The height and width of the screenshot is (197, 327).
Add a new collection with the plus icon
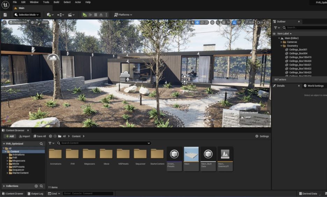[36, 186]
